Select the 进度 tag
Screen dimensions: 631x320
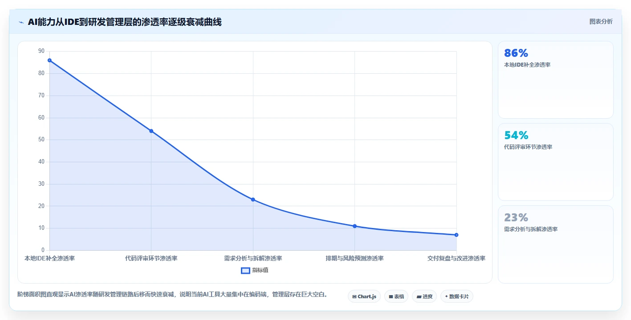[x=424, y=296]
